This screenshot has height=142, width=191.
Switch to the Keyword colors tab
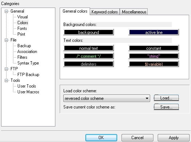(x=105, y=12)
